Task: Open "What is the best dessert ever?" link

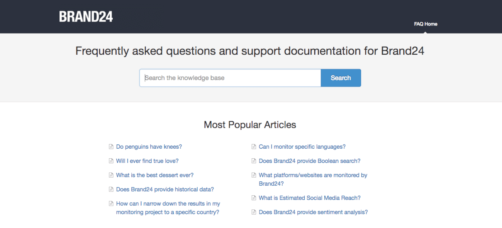Action: point(155,175)
